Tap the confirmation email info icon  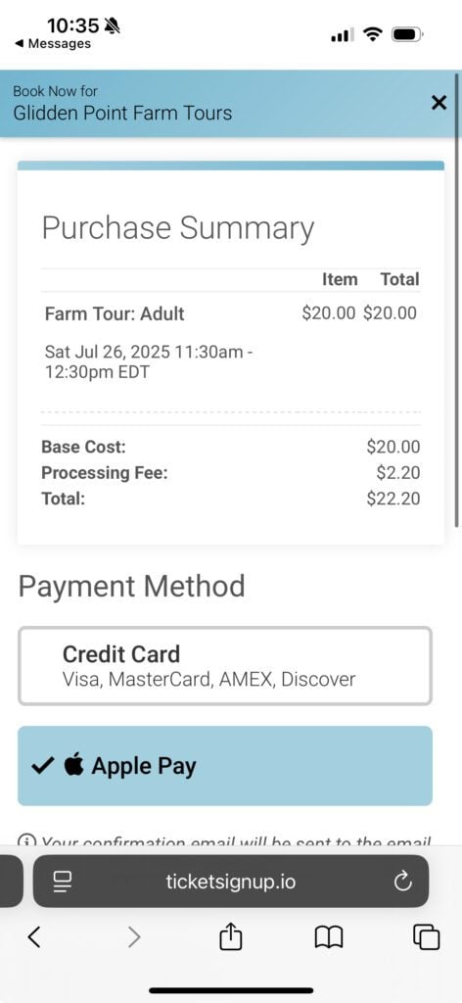point(26,839)
